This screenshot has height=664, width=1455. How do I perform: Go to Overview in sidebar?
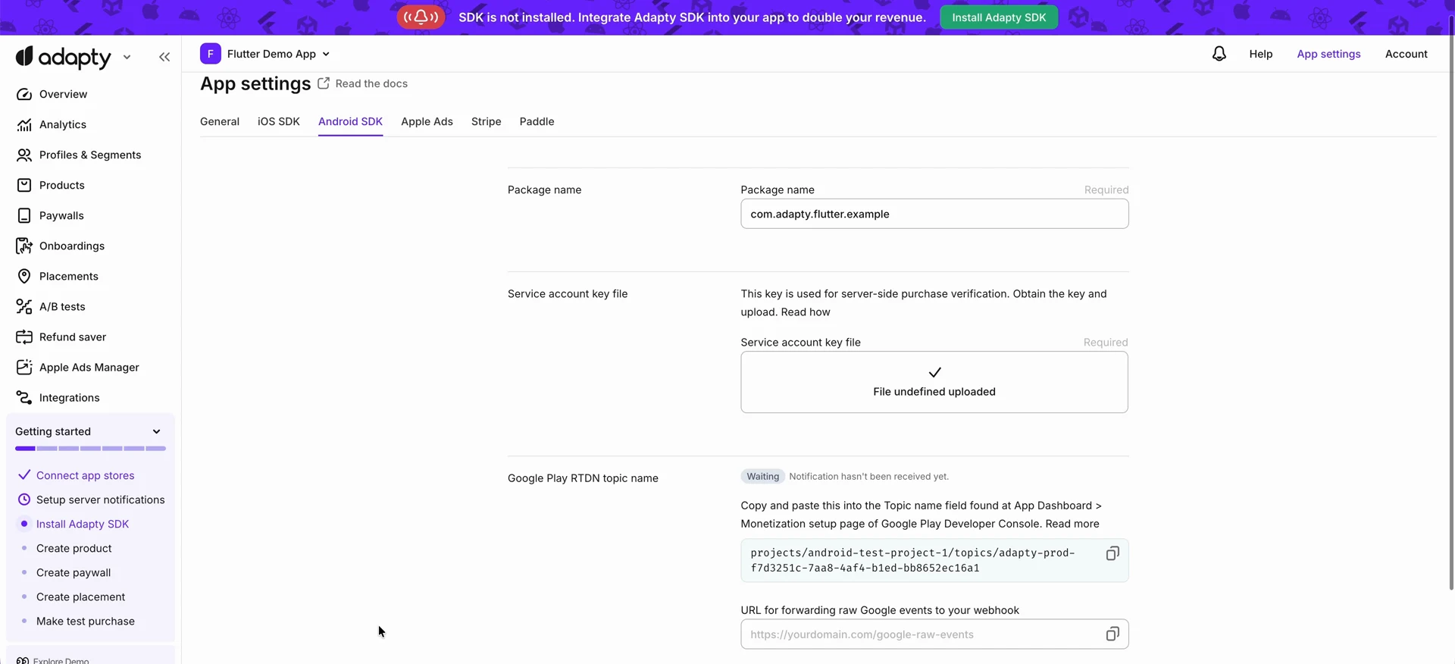click(x=63, y=94)
